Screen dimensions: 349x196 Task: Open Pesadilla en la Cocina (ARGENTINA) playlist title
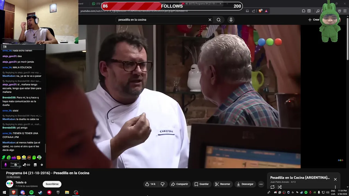(300, 178)
